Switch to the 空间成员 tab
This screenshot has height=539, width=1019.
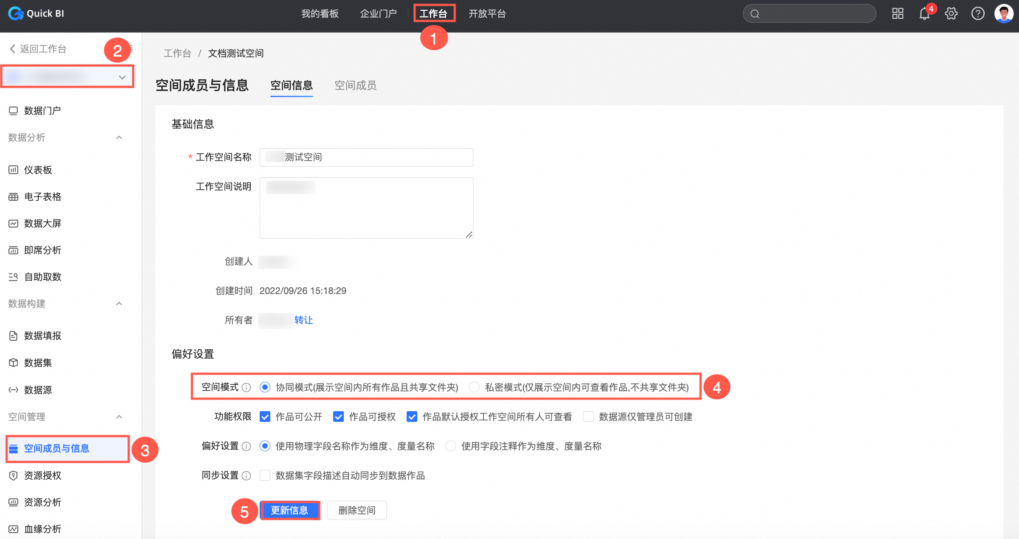355,85
